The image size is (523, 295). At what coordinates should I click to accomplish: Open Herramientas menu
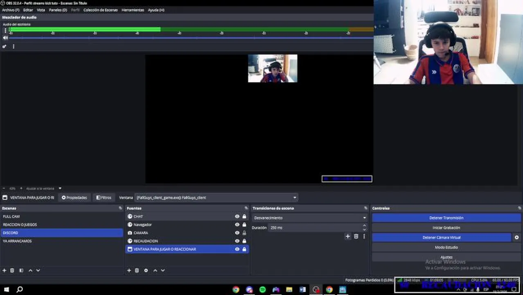point(133,10)
